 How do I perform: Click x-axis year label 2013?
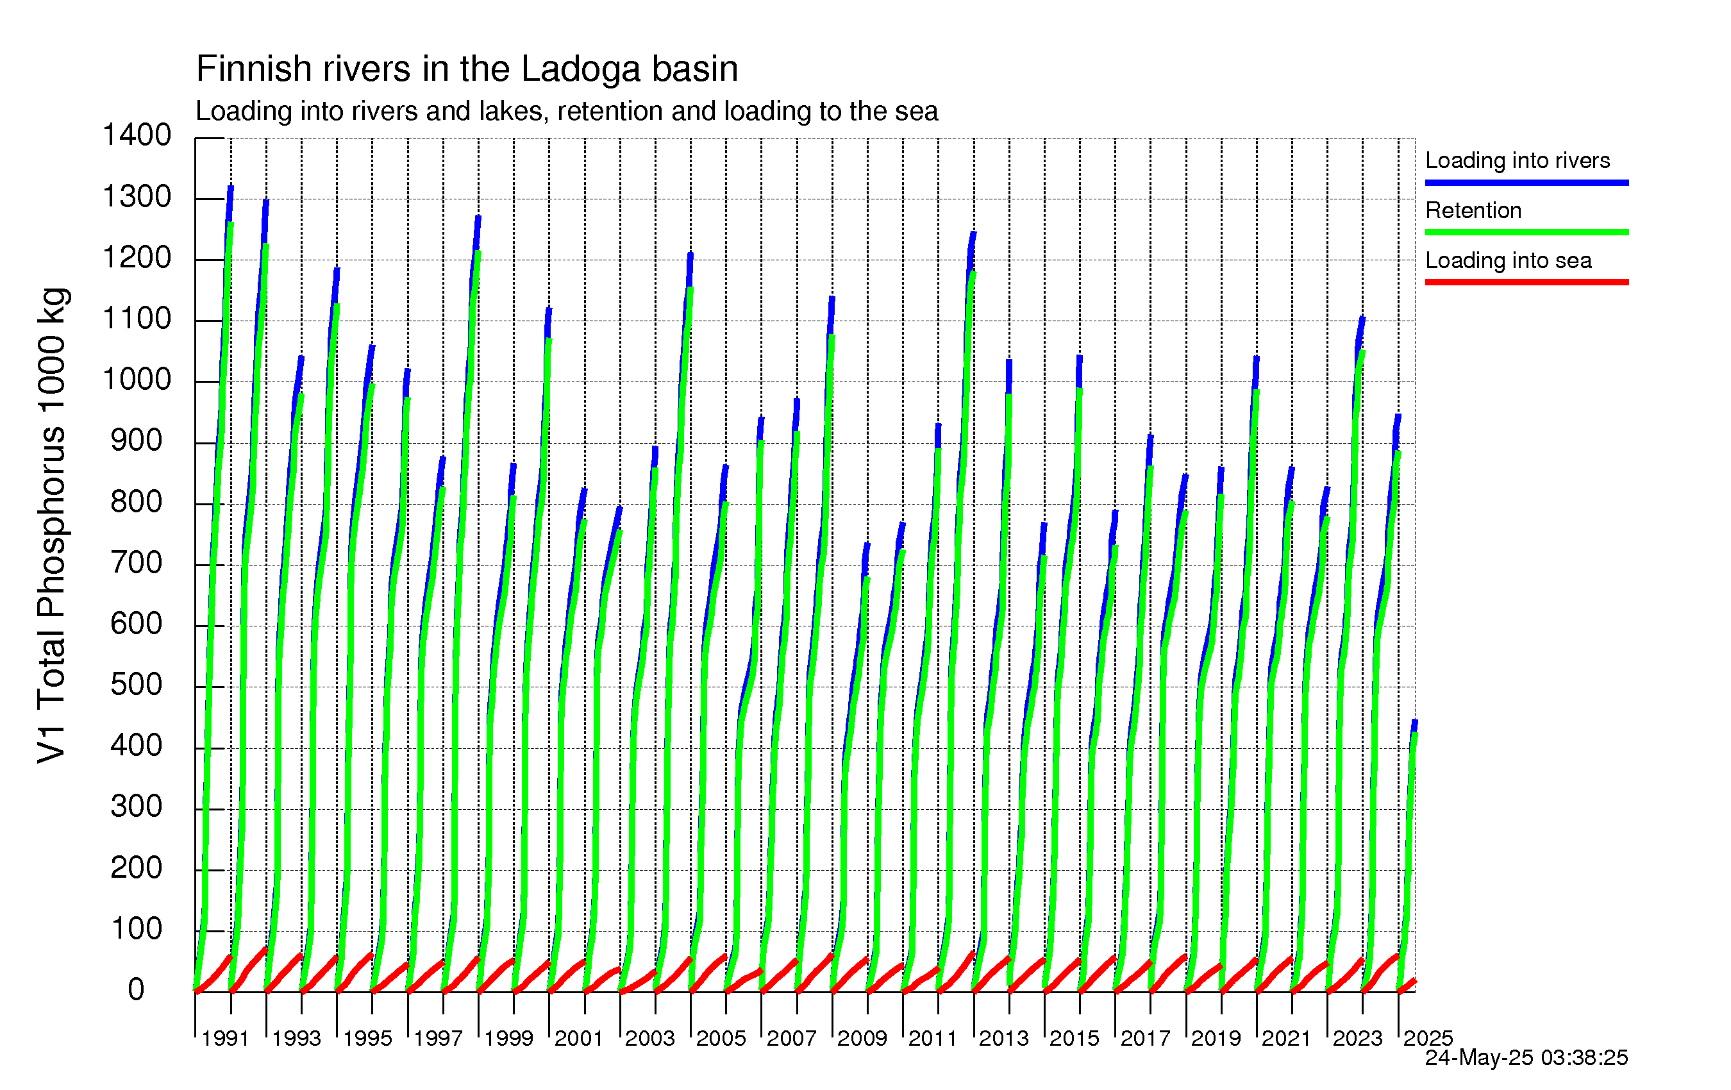coord(1003,1038)
